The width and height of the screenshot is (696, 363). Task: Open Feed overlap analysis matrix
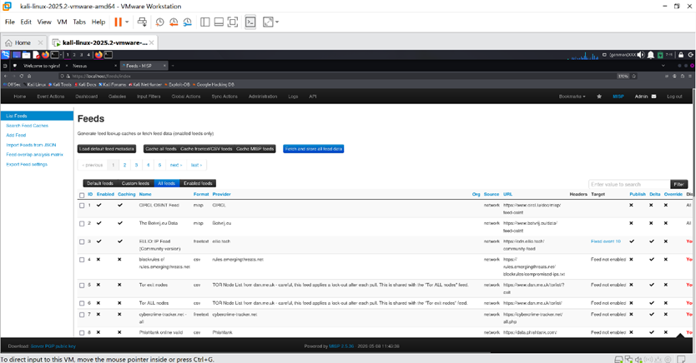(34, 155)
